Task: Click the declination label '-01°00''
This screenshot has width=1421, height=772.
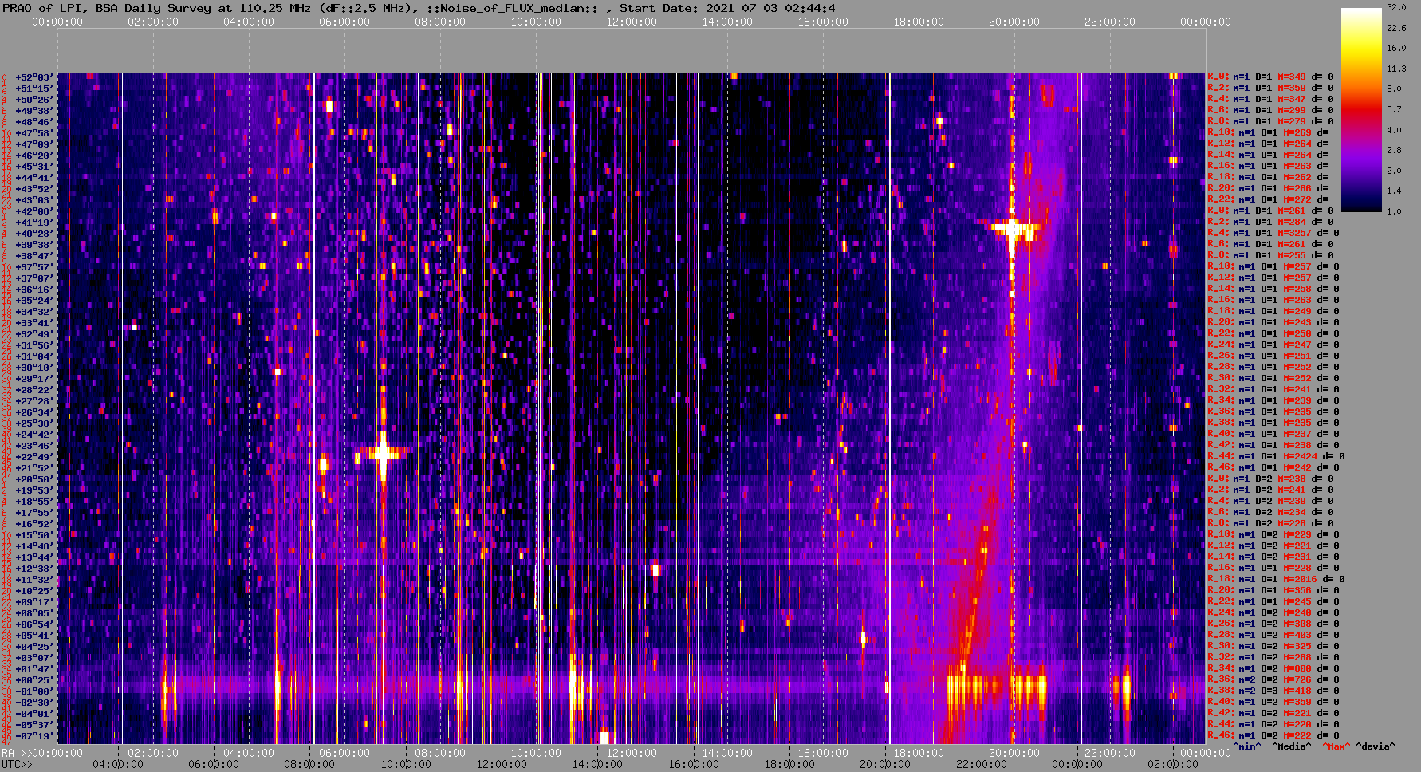Action: (33, 691)
